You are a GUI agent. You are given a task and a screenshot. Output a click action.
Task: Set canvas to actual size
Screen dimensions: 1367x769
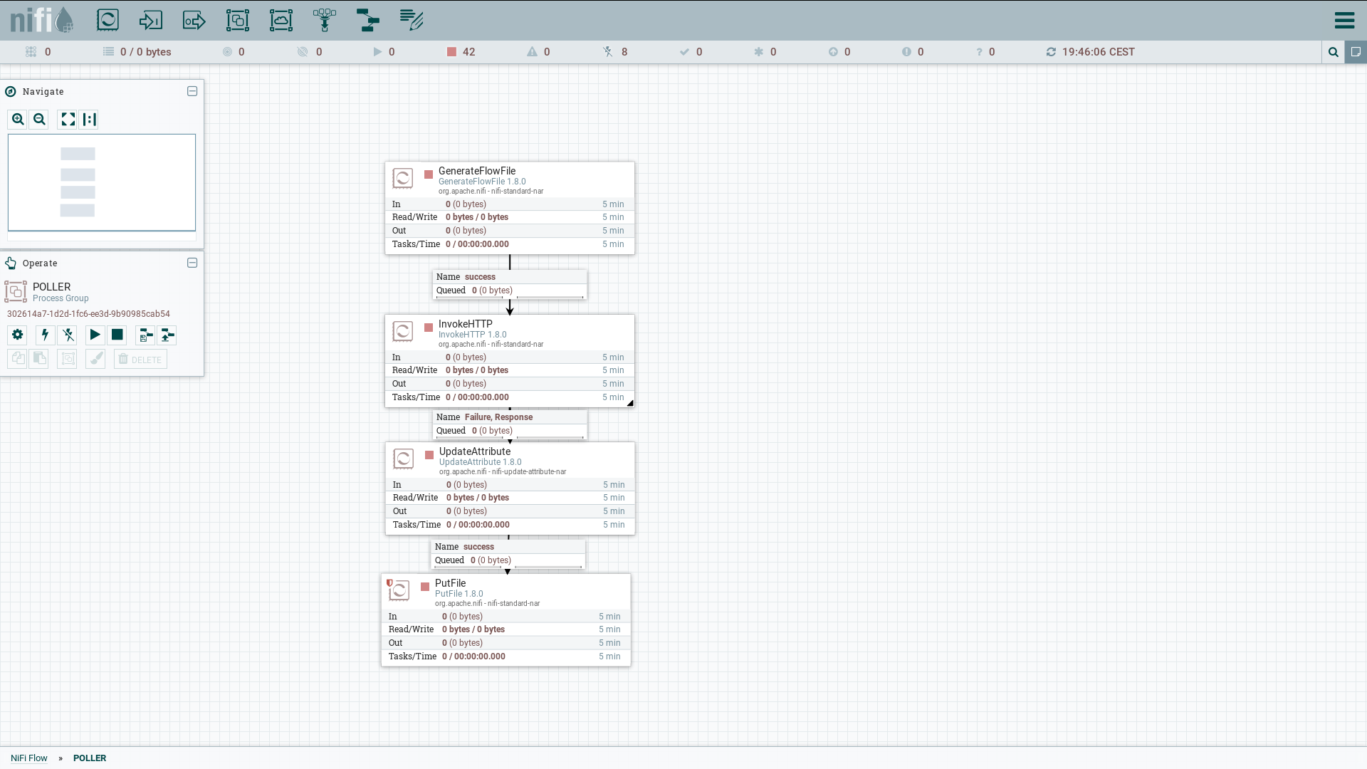coord(89,120)
